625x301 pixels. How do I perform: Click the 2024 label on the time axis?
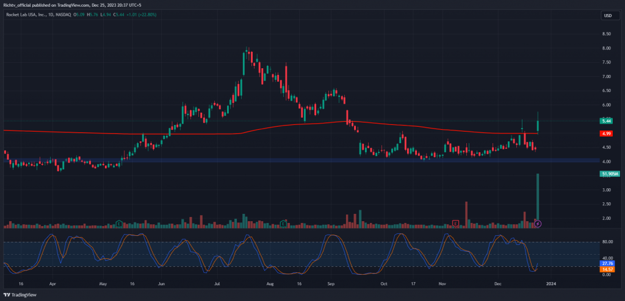click(x=551, y=283)
